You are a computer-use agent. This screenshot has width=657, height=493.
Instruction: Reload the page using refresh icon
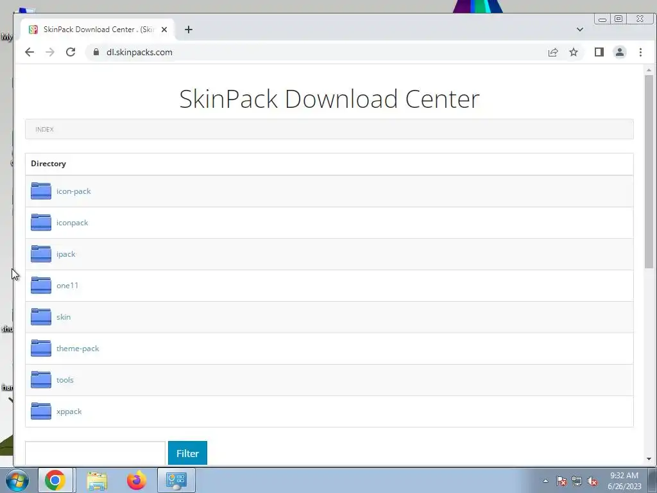[x=71, y=52]
